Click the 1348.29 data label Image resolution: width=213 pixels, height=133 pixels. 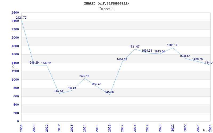(x=34, y=63)
